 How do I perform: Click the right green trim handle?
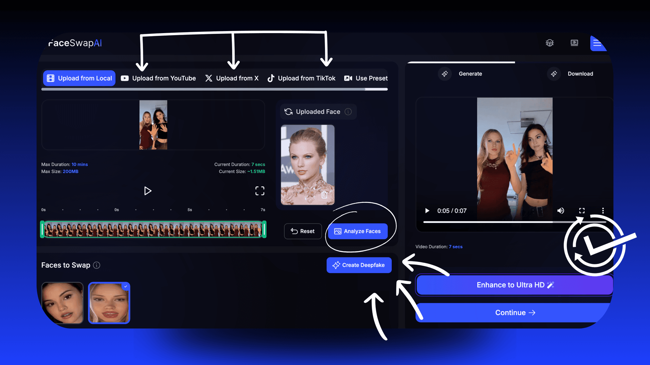coord(264,229)
